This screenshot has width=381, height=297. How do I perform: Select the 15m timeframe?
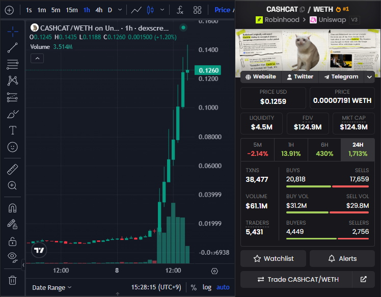pos(72,10)
